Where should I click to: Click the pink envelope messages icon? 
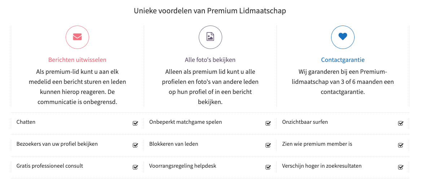click(x=77, y=37)
